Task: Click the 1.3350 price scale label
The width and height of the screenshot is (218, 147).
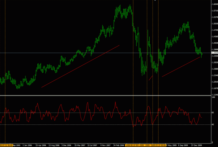Action: [215, 56]
